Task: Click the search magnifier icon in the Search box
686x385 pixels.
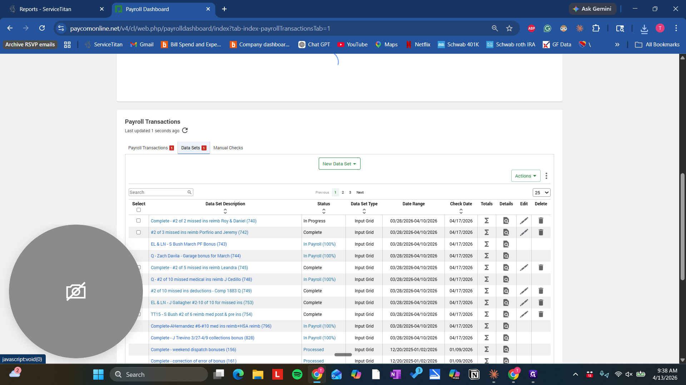Action: pyautogui.click(x=189, y=192)
